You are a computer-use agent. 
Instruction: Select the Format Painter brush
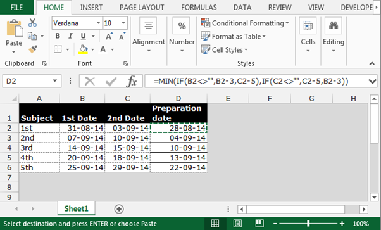pos(32,49)
